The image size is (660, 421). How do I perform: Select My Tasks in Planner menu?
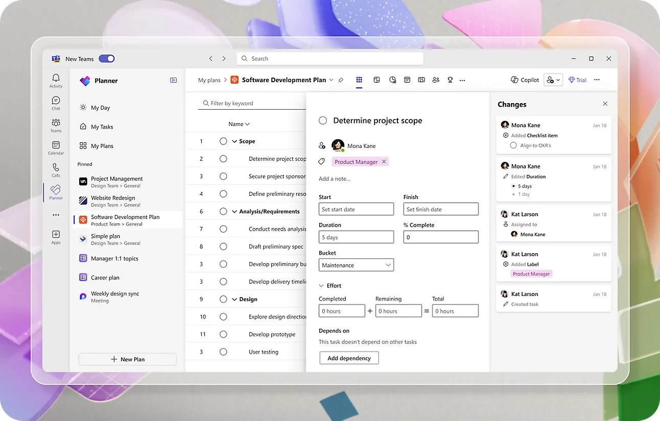click(x=102, y=127)
